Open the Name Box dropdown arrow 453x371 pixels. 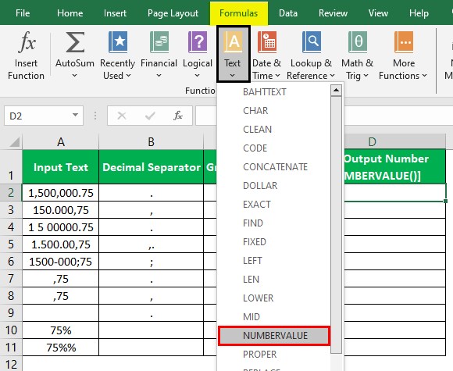[x=76, y=115]
